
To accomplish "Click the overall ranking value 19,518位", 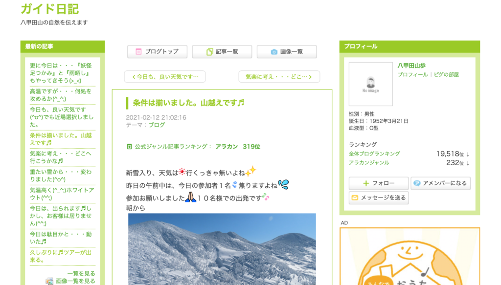I will [x=450, y=154].
